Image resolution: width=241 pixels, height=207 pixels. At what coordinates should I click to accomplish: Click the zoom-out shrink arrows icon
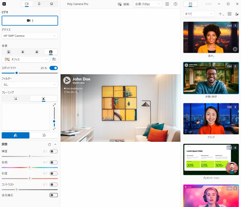[x=54, y=129]
